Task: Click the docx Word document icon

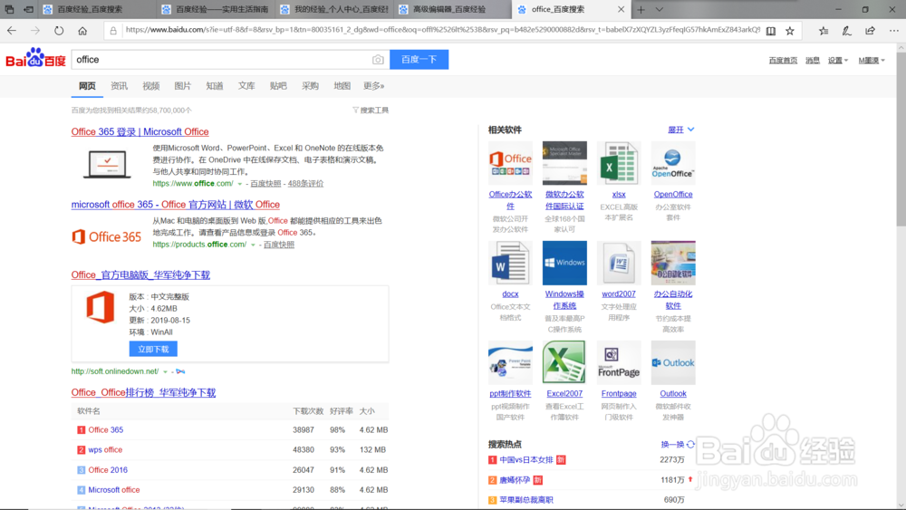Action: [510, 263]
